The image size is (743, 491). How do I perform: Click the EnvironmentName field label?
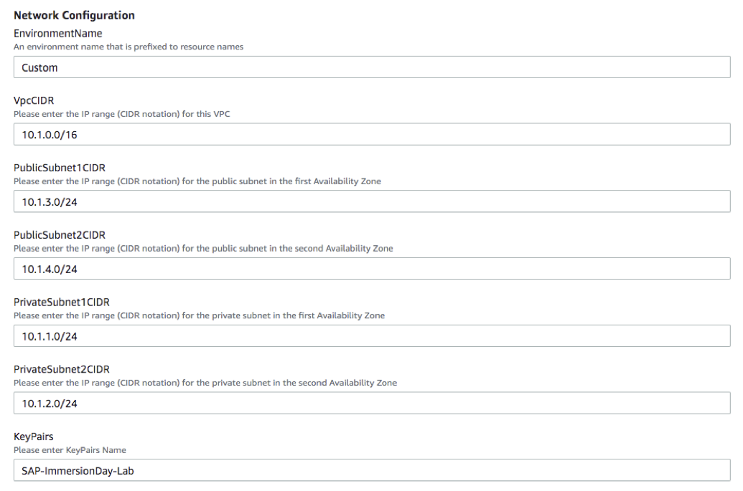click(58, 34)
